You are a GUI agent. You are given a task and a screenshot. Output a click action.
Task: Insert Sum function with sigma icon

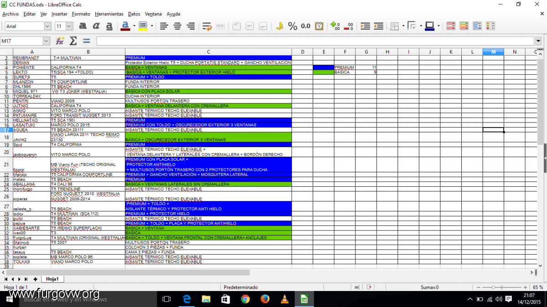(x=73, y=41)
